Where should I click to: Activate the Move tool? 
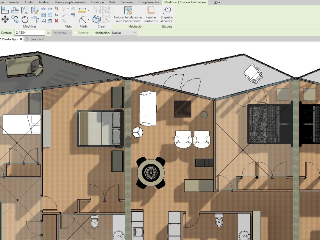click(x=5, y=19)
